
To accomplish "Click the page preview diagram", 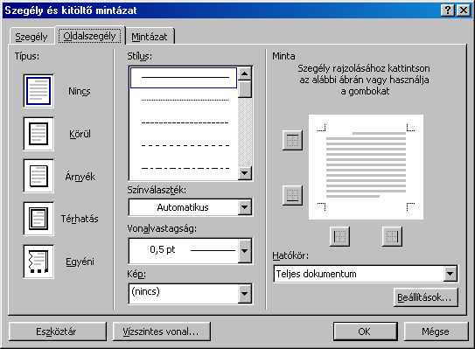I will pyautogui.click(x=366, y=167).
